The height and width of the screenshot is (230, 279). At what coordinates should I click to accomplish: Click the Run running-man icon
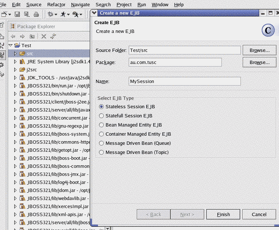[x=63, y=14]
